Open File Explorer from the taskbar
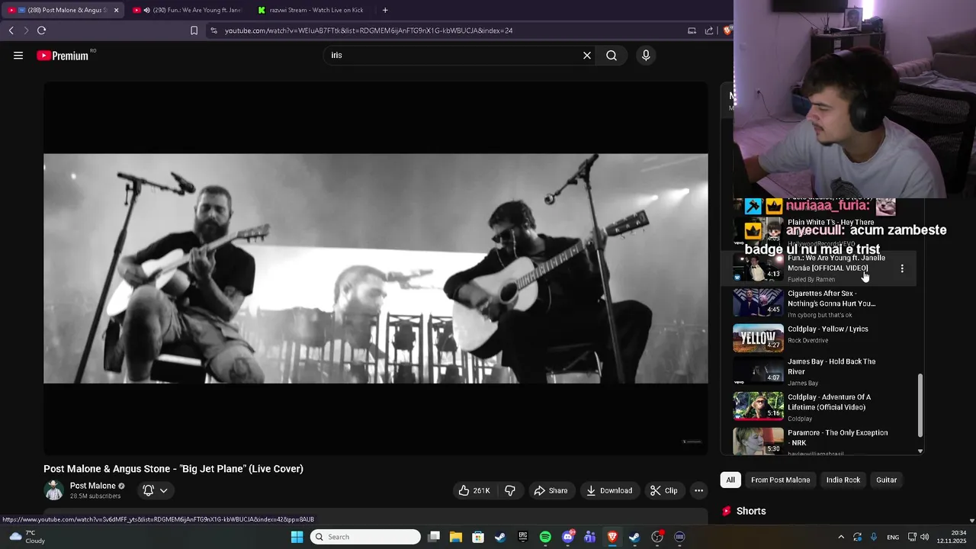Viewport: 976px width, 549px height. point(456,537)
